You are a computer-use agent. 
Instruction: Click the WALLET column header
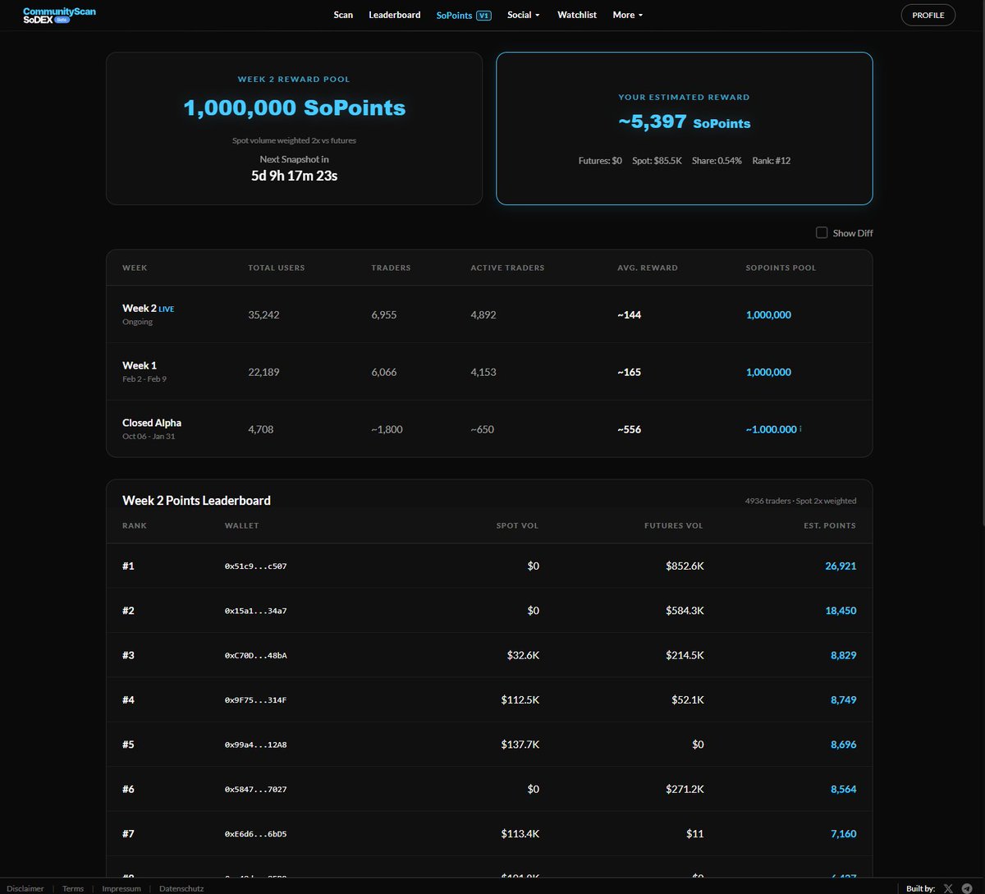click(x=241, y=525)
